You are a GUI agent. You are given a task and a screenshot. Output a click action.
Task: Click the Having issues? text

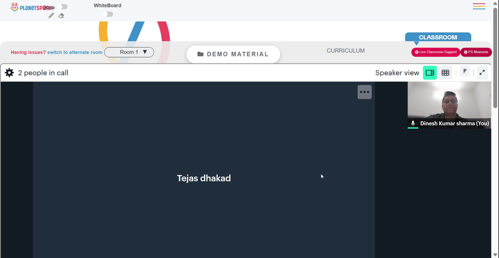[28, 52]
